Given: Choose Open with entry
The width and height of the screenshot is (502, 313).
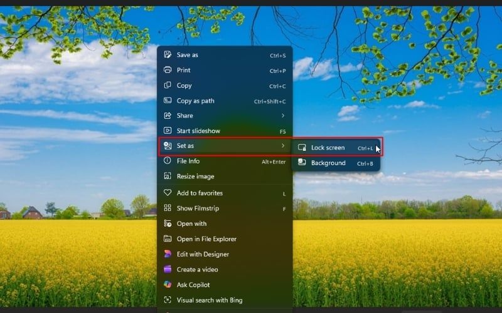Looking at the screenshot, I should click(x=225, y=223).
